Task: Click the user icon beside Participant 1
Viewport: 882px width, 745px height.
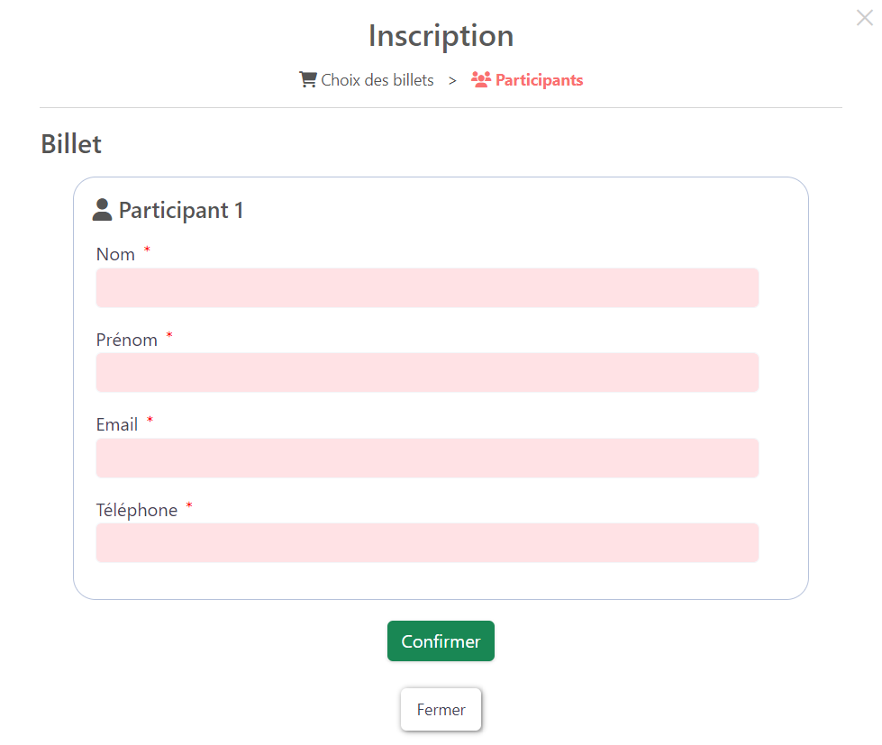Action: [x=103, y=210]
